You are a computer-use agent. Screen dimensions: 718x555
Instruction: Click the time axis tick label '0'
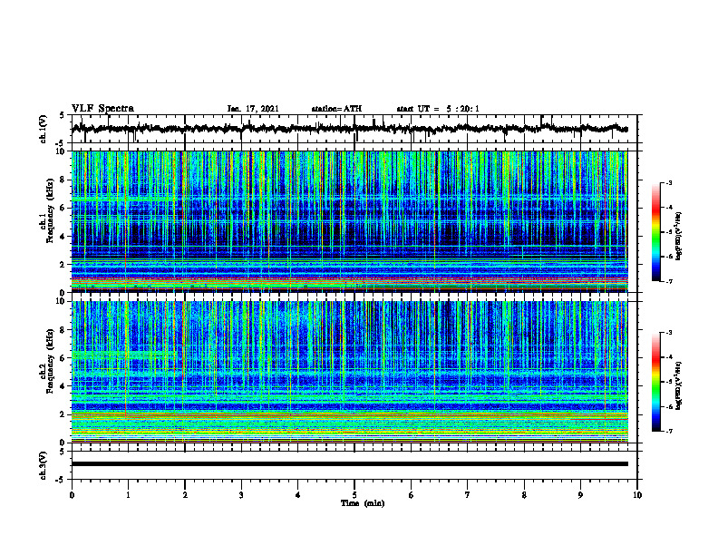click(x=72, y=495)
